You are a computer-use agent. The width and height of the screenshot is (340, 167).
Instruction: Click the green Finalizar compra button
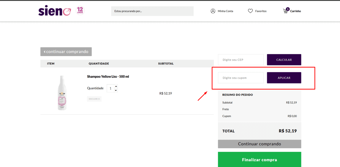click(259, 160)
